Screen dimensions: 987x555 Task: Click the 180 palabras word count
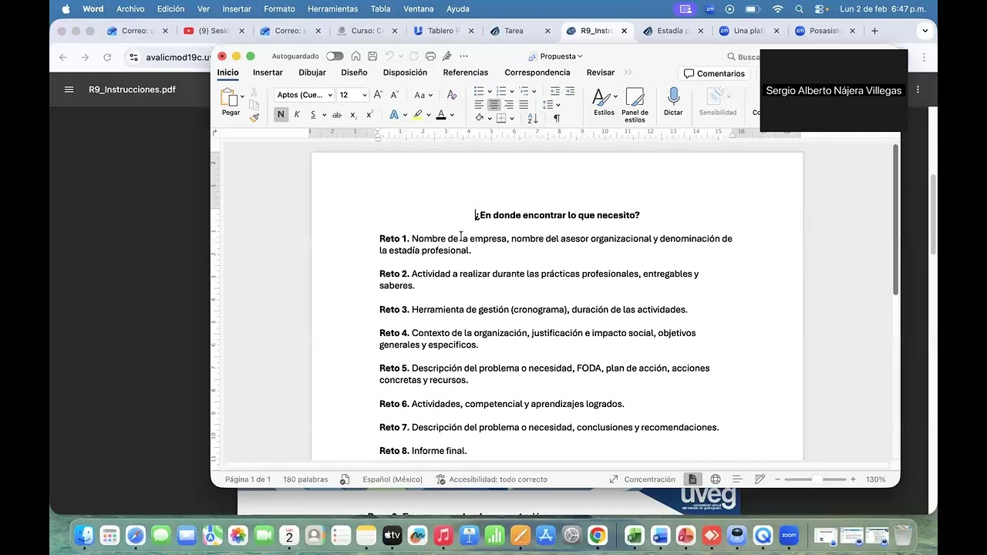click(x=305, y=479)
